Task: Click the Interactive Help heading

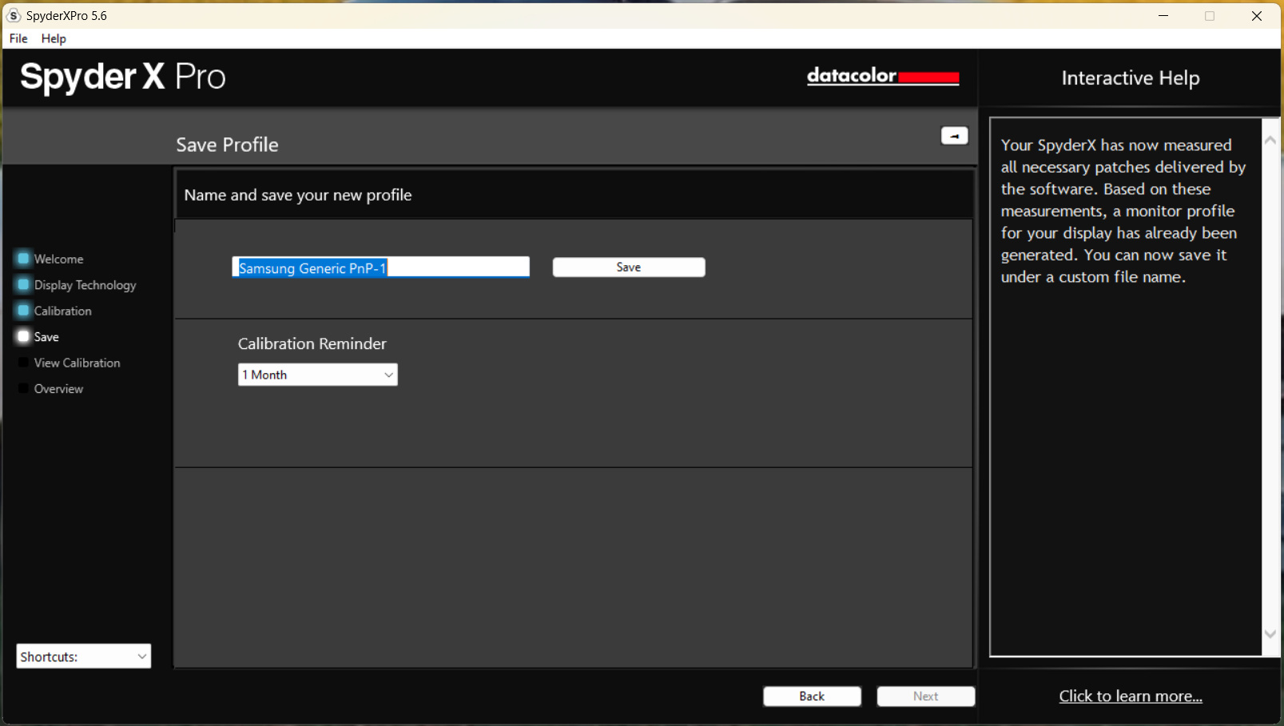Action: 1131,78
